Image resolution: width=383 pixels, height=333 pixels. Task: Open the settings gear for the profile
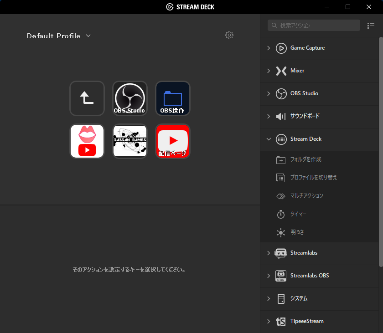tap(229, 35)
